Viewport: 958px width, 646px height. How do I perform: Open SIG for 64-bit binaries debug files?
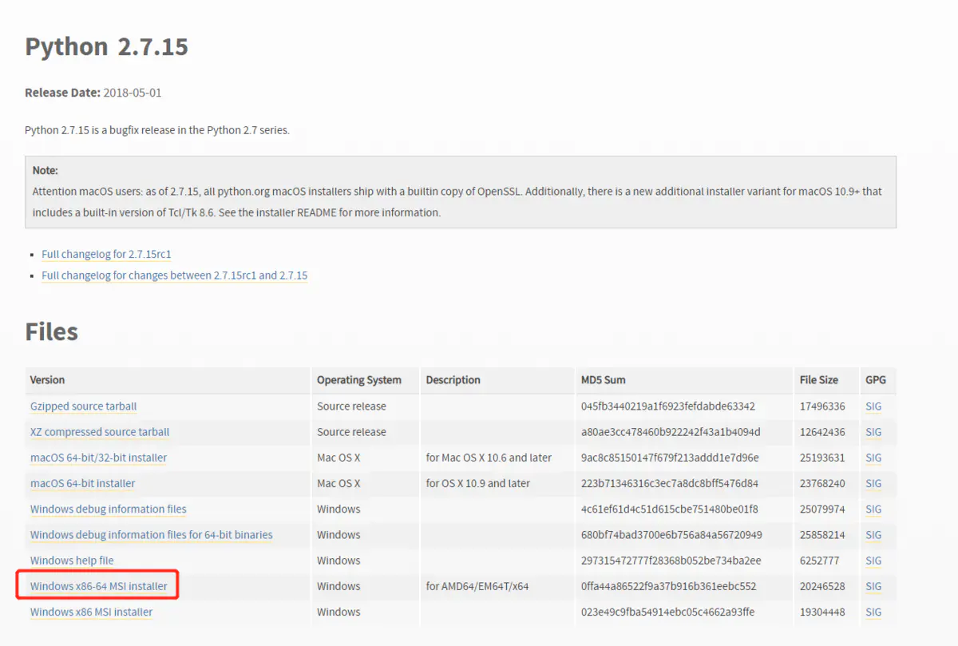click(x=873, y=534)
